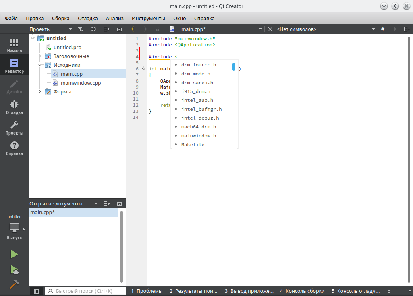Toggle the left sidebar visibility button

tap(36, 291)
